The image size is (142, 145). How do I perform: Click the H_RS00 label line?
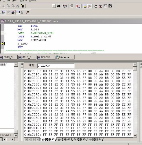pyautogui.click(x=23, y=44)
